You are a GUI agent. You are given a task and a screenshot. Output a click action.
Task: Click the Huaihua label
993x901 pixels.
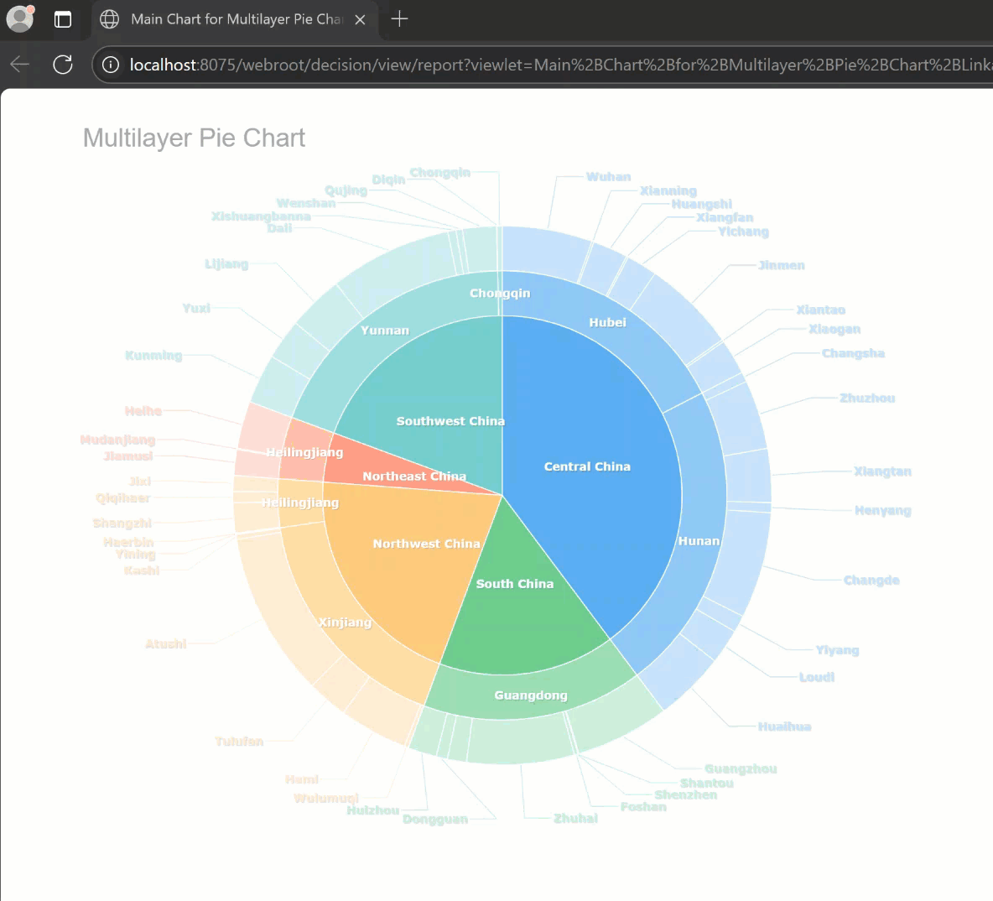coord(785,727)
